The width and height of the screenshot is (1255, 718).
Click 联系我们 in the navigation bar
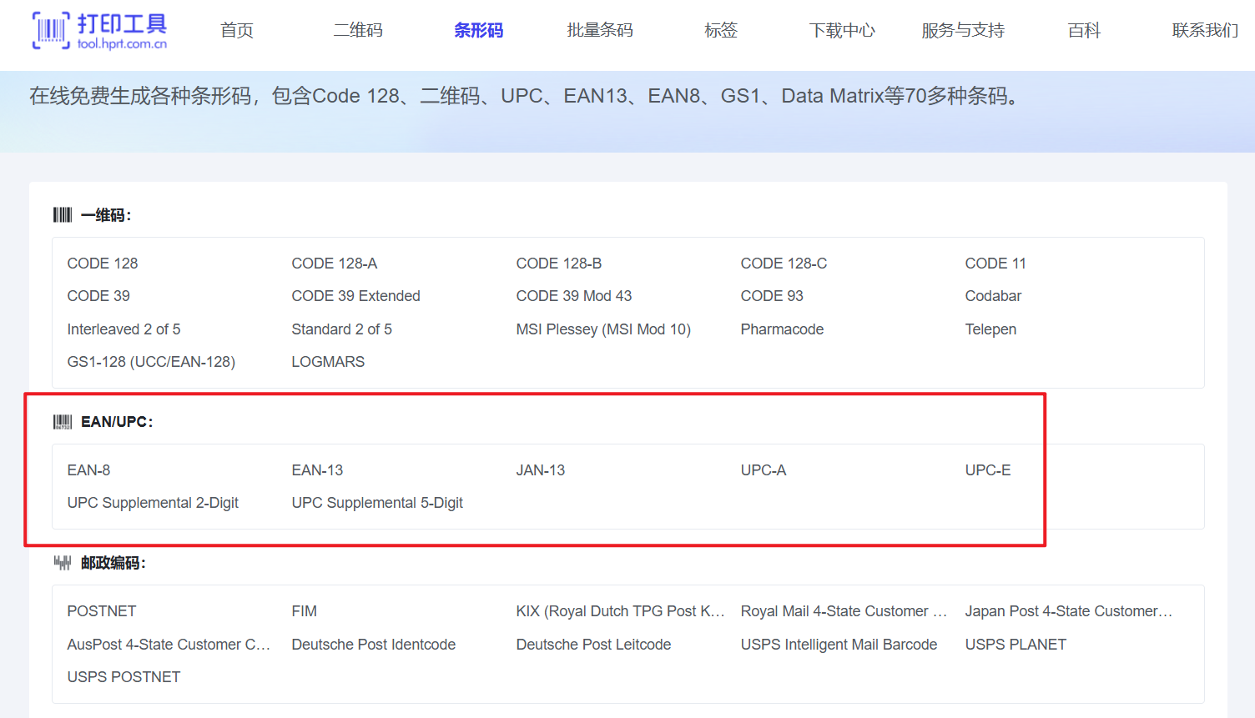[x=1205, y=30]
